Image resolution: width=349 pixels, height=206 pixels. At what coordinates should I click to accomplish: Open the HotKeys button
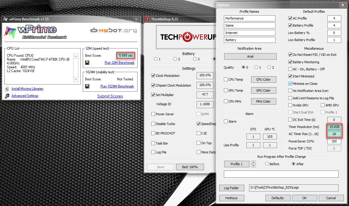232,198
